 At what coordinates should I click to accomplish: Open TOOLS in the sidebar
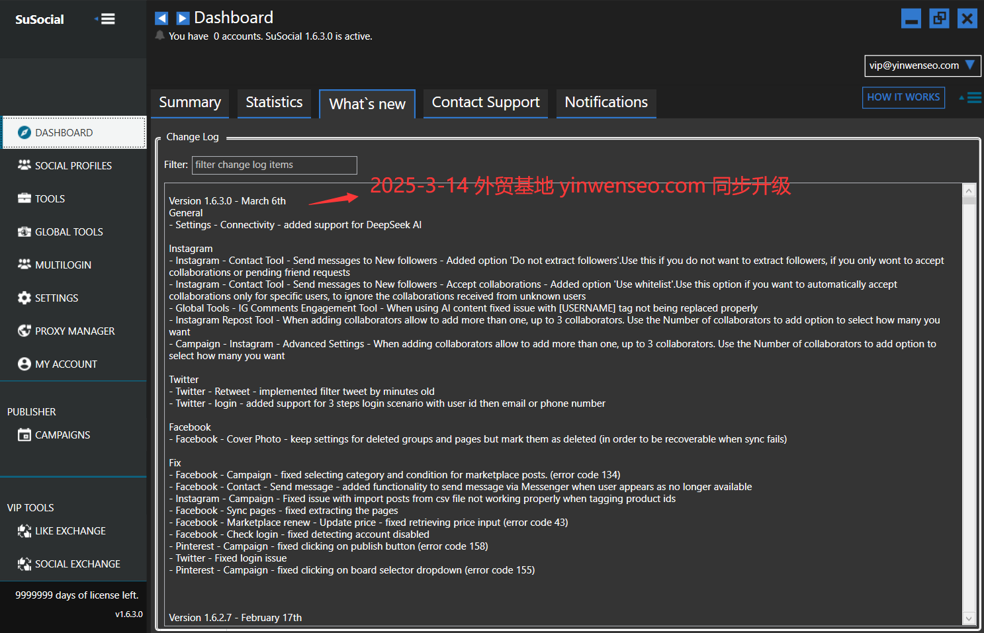pos(74,198)
